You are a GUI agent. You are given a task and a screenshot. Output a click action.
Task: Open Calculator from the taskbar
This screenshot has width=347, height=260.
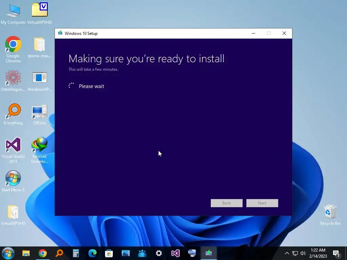click(76, 253)
